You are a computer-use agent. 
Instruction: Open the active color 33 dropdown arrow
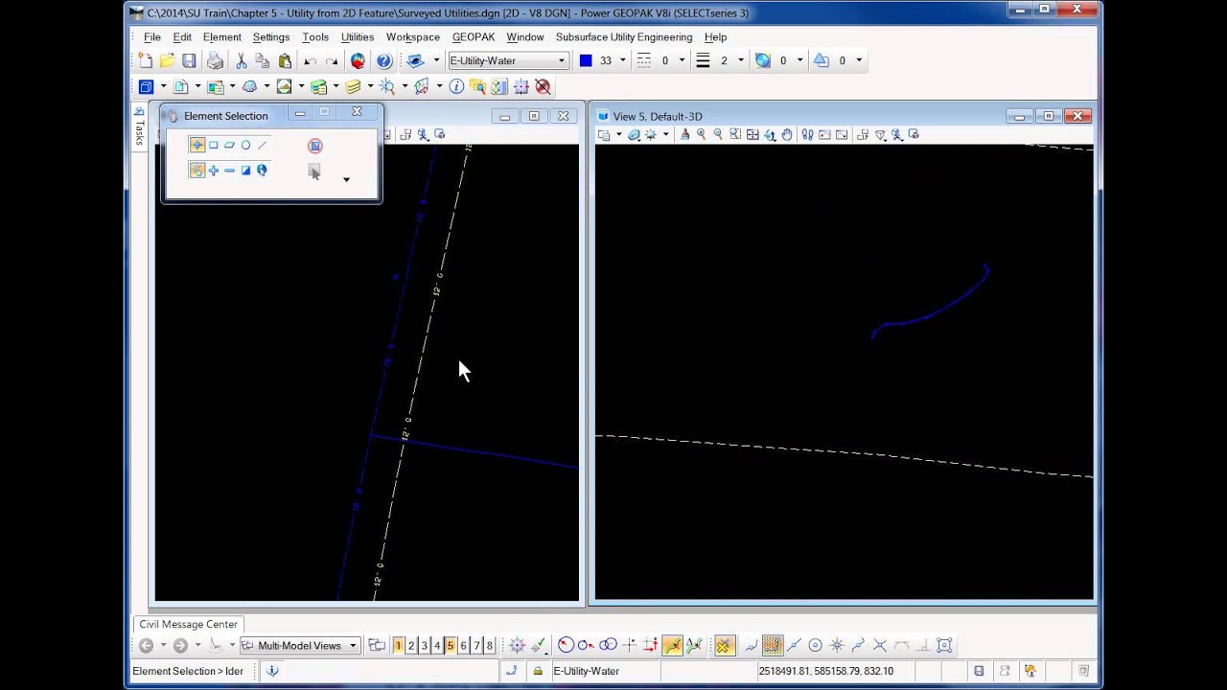622,60
